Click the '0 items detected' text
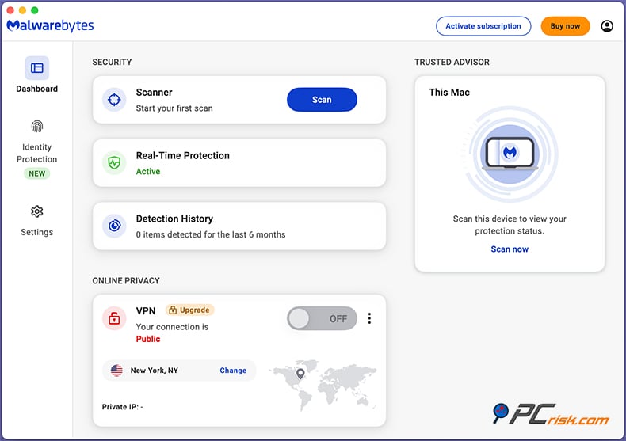626x441 pixels. [211, 234]
